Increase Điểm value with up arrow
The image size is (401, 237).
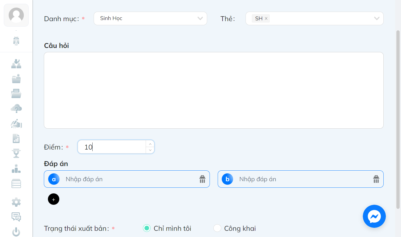tap(150, 144)
